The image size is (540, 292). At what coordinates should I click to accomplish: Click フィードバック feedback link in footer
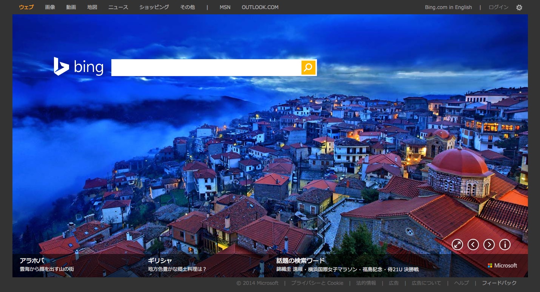499,283
